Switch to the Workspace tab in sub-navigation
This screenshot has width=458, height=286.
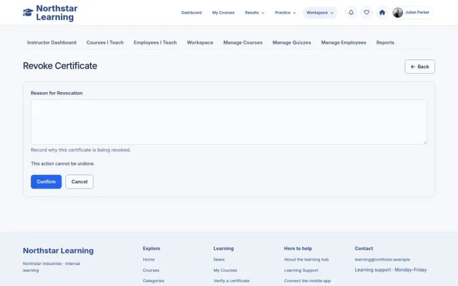click(x=200, y=42)
